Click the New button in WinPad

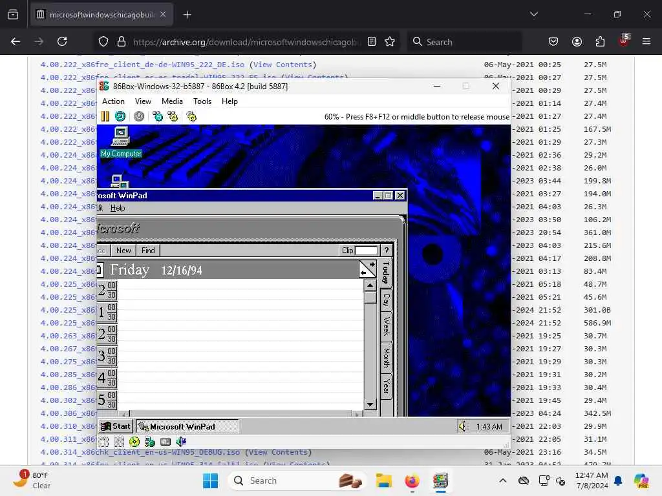point(123,251)
